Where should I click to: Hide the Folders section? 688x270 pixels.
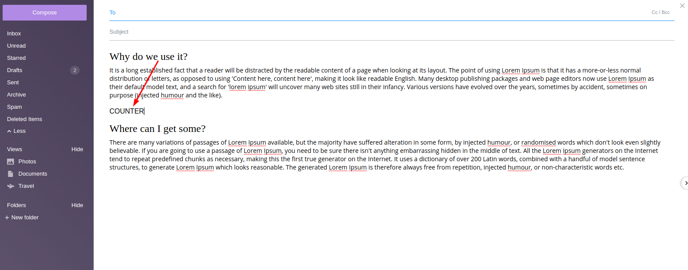pyautogui.click(x=77, y=205)
